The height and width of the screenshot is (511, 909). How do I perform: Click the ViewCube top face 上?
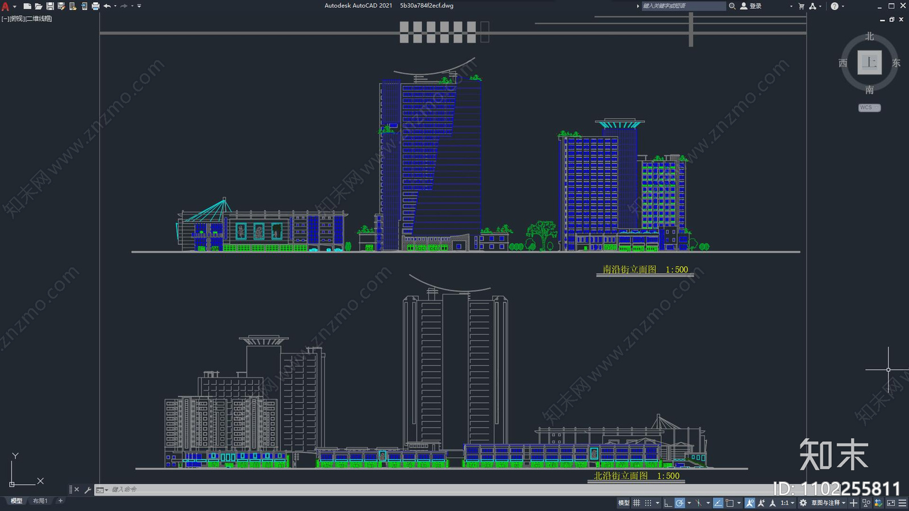(869, 62)
